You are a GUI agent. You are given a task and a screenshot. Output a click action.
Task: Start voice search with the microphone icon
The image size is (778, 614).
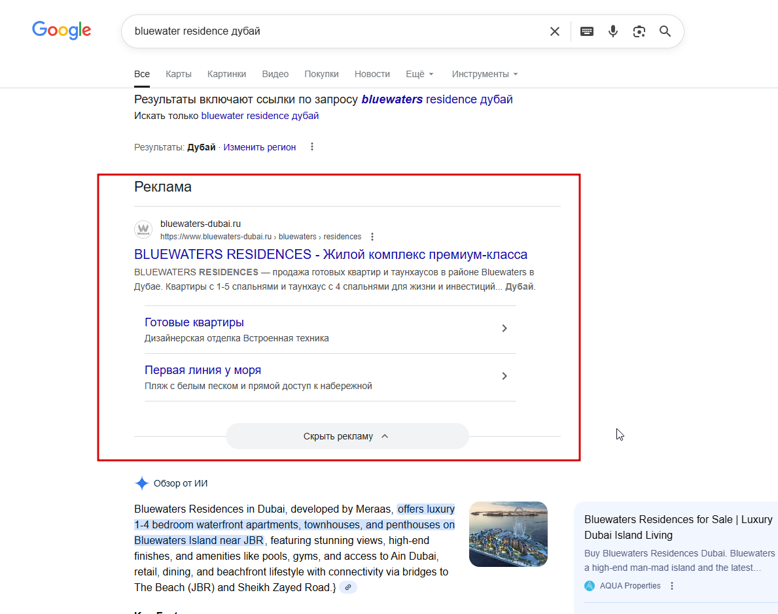click(612, 31)
